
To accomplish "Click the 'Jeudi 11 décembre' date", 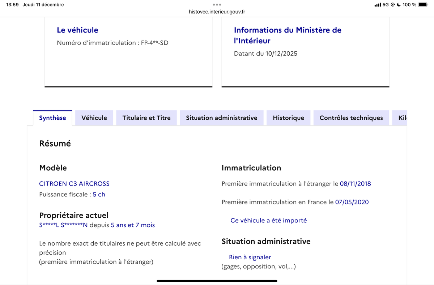I will pyautogui.click(x=43, y=5).
